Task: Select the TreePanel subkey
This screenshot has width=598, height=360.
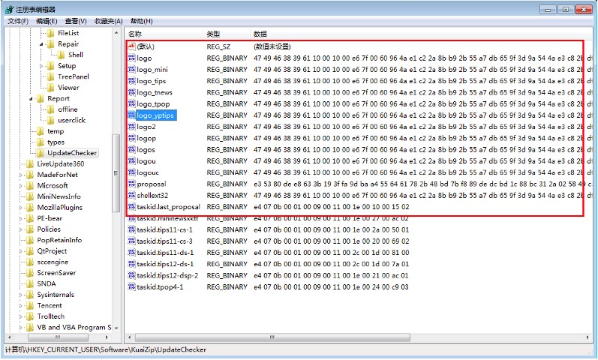Action: [74, 76]
